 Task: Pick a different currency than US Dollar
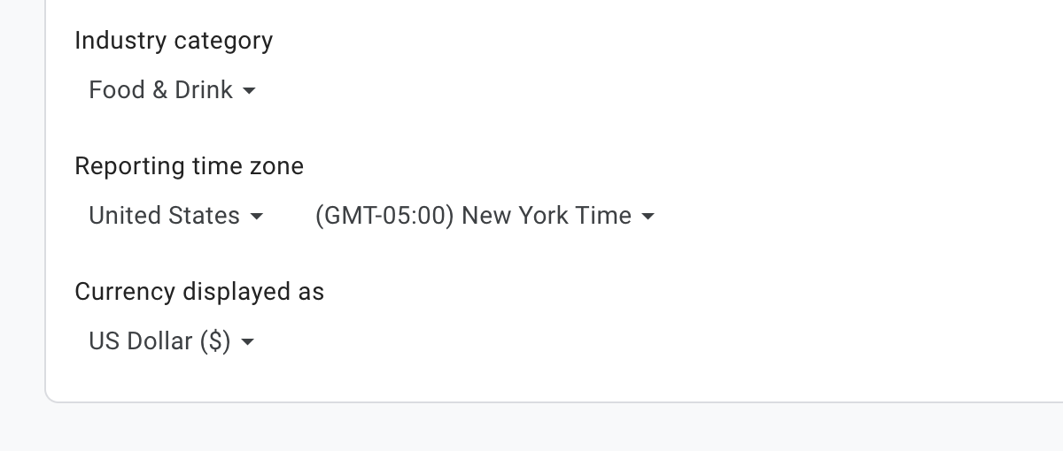pos(159,341)
